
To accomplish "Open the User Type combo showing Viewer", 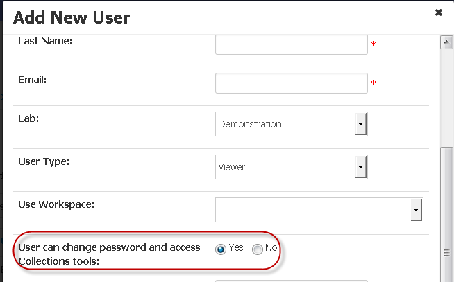I will click(292, 167).
